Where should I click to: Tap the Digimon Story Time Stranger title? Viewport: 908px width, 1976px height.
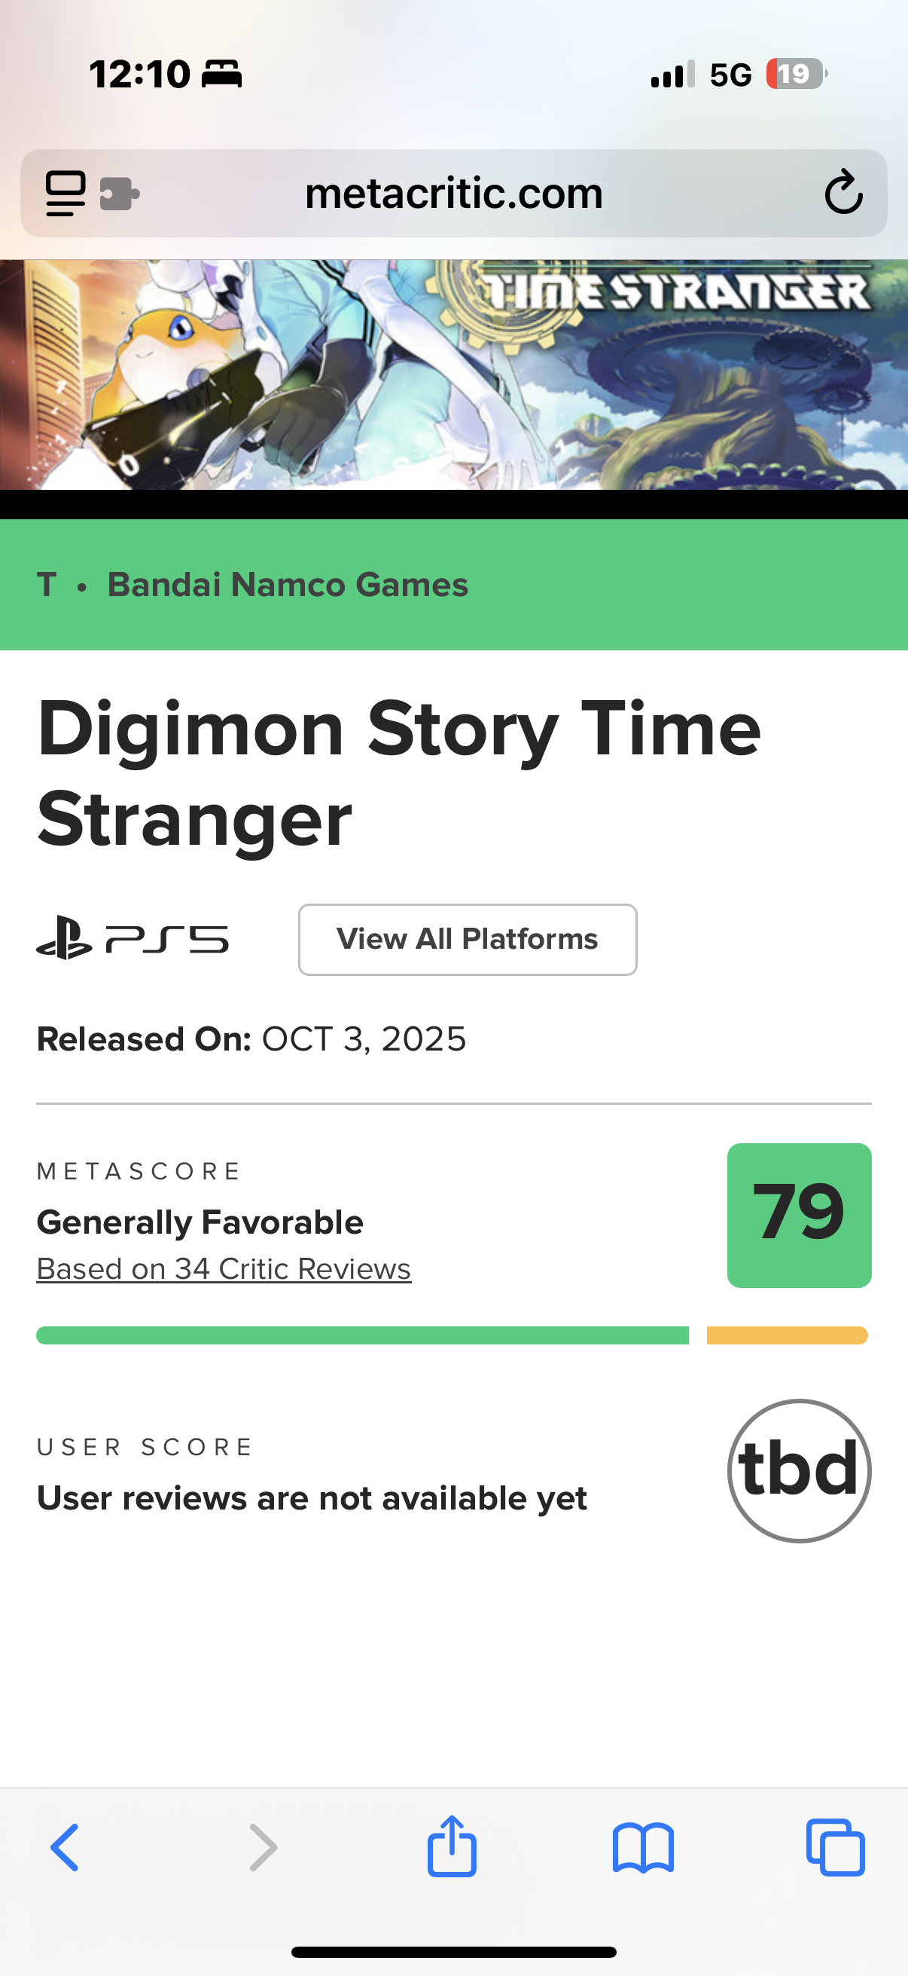point(398,773)
